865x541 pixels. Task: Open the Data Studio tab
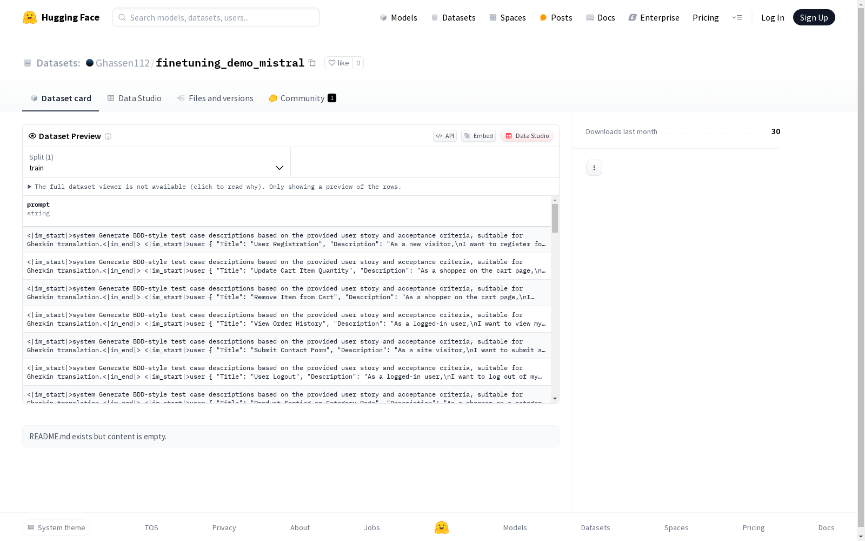coord(134,98)
